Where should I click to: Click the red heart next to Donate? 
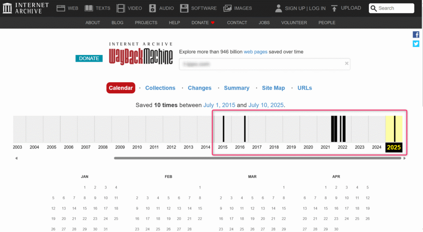213,23
